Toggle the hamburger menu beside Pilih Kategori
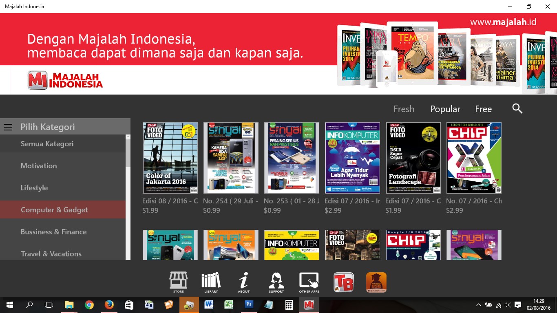The width and height of the screenshot is (557, 313). [8, 127]
